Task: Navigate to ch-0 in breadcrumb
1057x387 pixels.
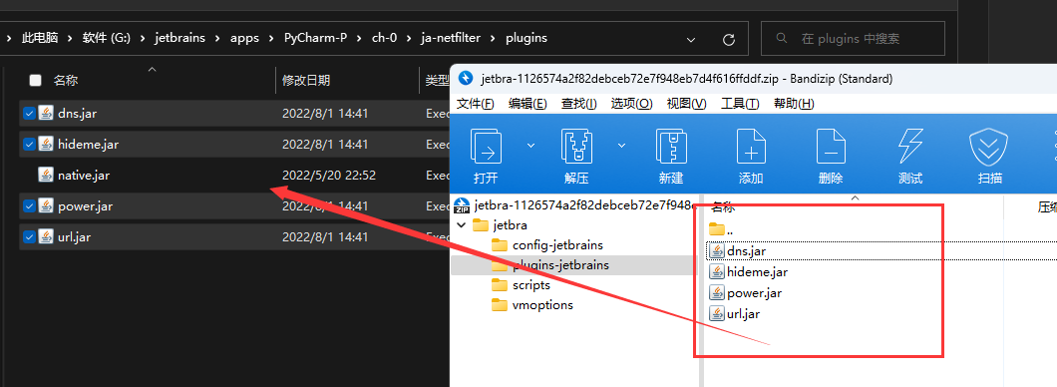Action: coord(384,39)
